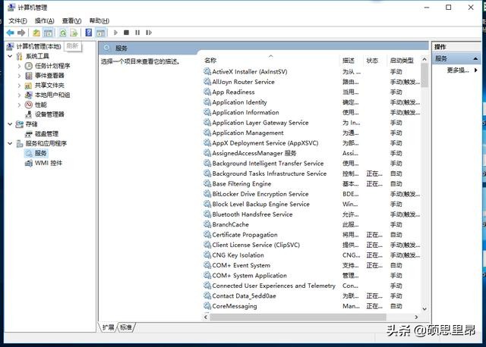
Task: Sort by 状态 column header
Action: pyautogui.click(x=372, y=61)
